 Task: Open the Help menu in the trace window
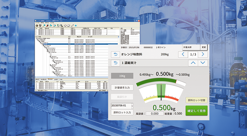pyautogui.click(x=52, y=23)
